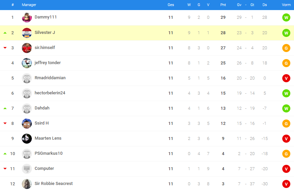Click Ssird H's cartoon avatar
This screenshot has height=191, width=294.
click(x=27, y=123)
